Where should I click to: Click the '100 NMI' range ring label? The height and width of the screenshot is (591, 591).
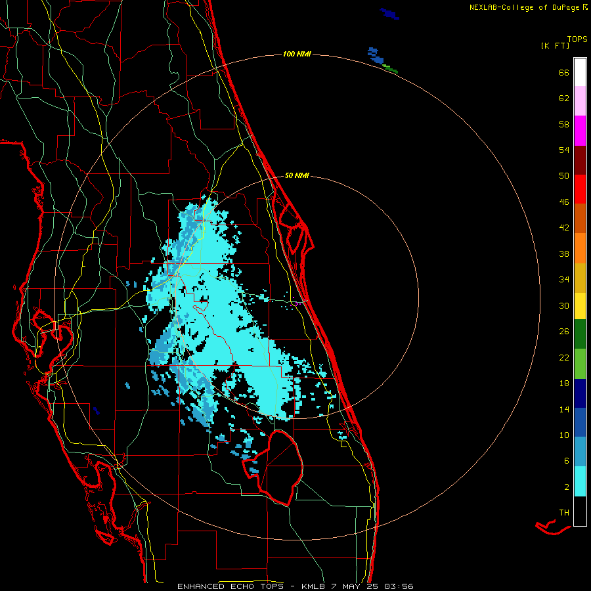[x=297, y=54]
